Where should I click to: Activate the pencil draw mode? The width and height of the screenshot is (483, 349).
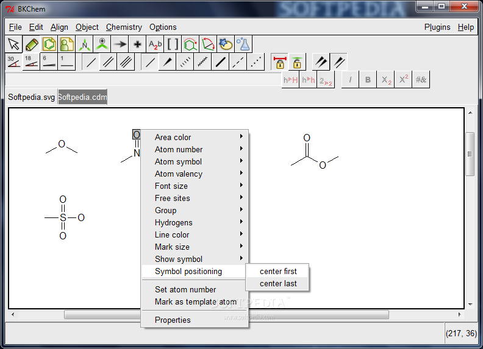point(32,44)
